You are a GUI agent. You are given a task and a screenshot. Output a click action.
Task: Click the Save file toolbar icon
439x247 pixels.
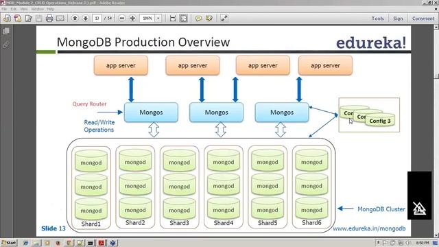(x=39, y=19)
